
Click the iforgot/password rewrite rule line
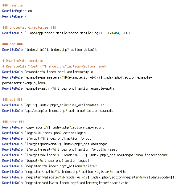pos(55,144)
